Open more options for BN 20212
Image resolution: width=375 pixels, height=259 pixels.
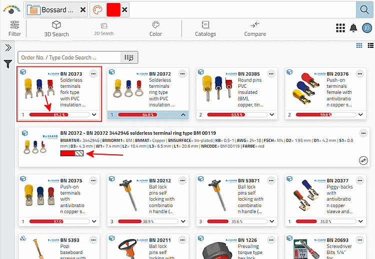182,181
